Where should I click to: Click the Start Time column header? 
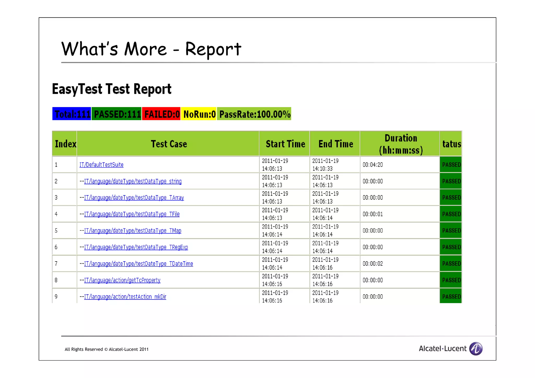point(284,143)
